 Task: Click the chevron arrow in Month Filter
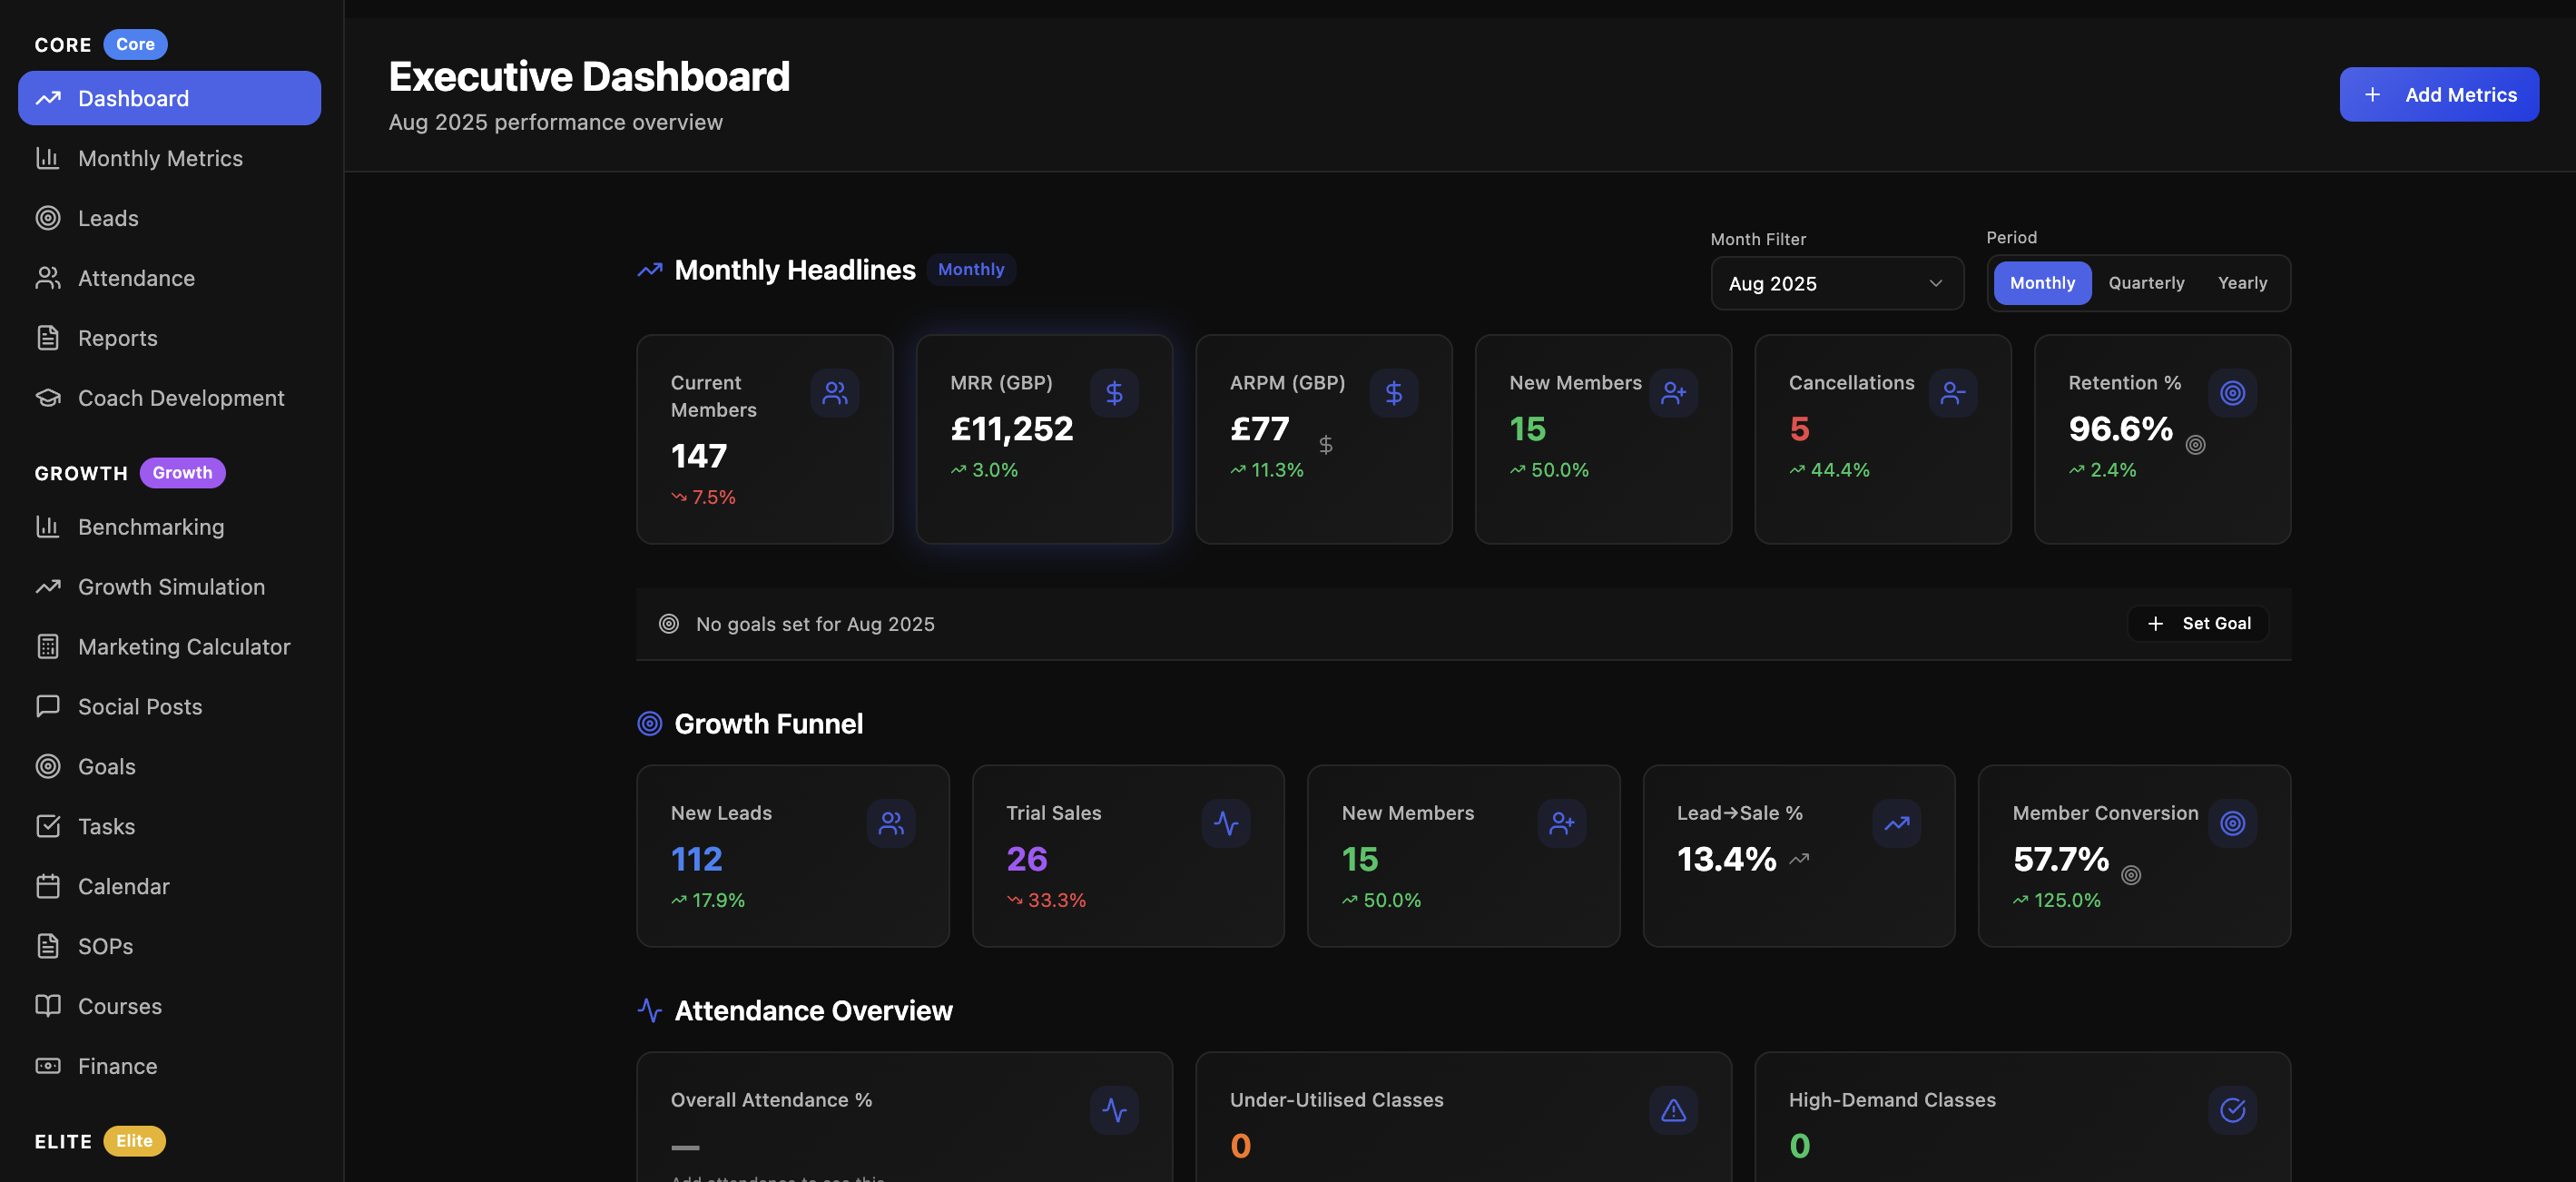click(x=1936, y=283)
